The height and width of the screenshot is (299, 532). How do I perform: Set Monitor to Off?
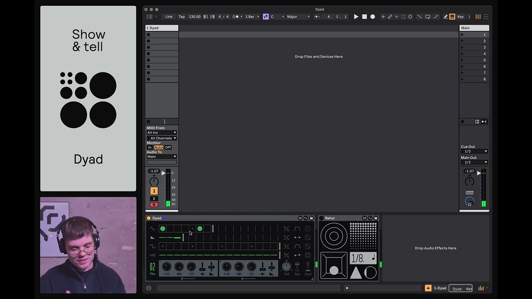[168, 147]
